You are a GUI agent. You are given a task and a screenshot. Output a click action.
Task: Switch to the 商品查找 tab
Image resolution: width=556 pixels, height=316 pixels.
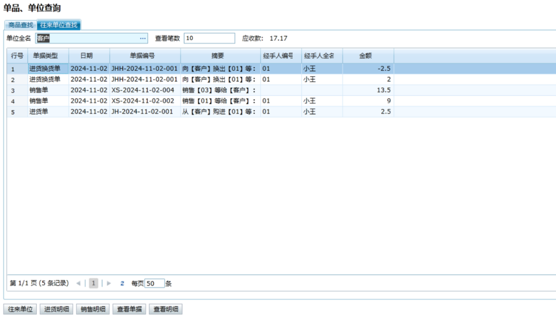tap(21, 25)
